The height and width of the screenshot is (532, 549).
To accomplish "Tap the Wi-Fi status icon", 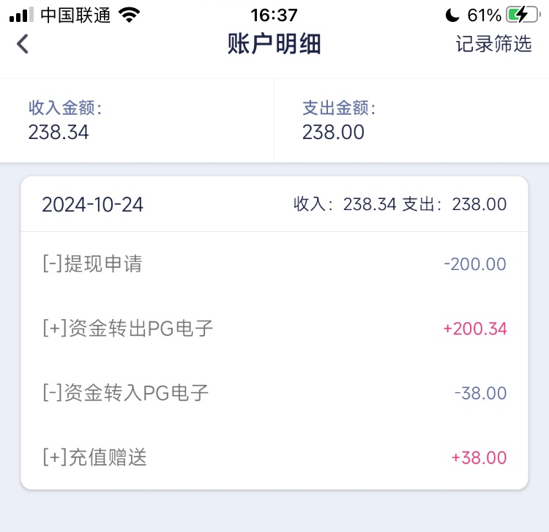I will [130, 15].
